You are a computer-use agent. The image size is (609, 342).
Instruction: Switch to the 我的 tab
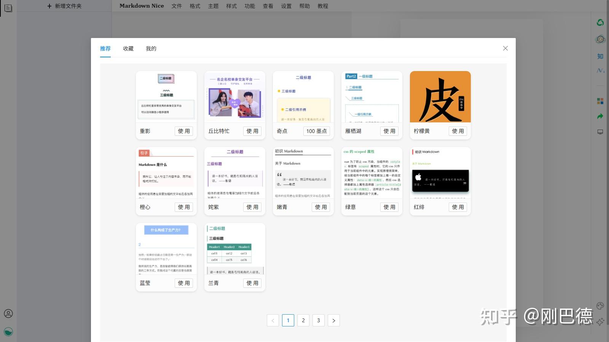[151, 49]
